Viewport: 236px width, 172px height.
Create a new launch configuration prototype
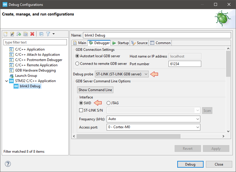[x=12, y=34]
